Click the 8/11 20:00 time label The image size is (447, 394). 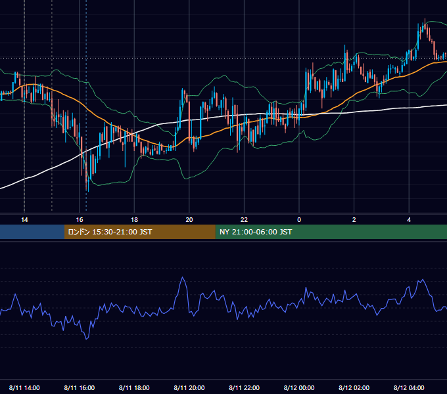pos(189,387)
